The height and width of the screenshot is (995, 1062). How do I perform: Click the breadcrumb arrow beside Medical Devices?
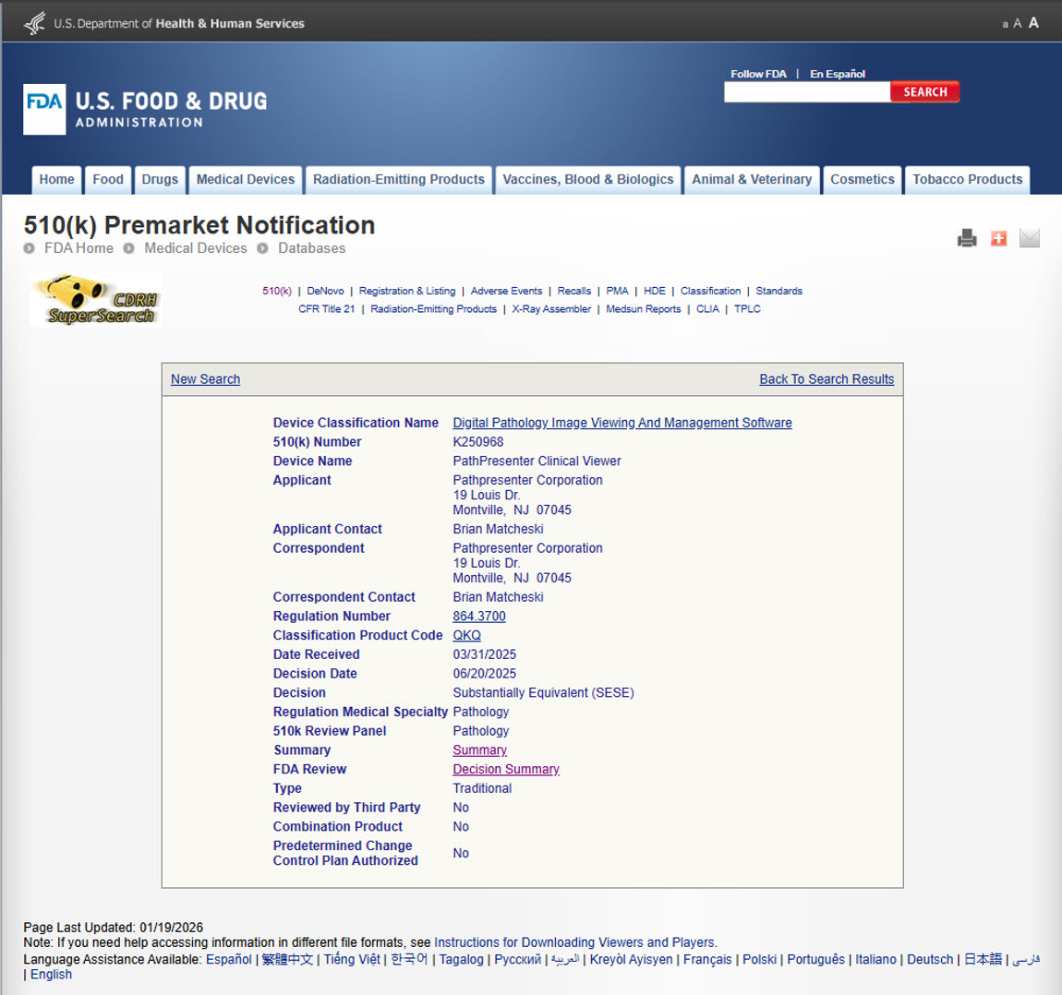pos(128,248)
